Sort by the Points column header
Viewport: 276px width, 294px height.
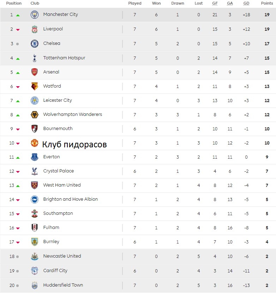267,3
